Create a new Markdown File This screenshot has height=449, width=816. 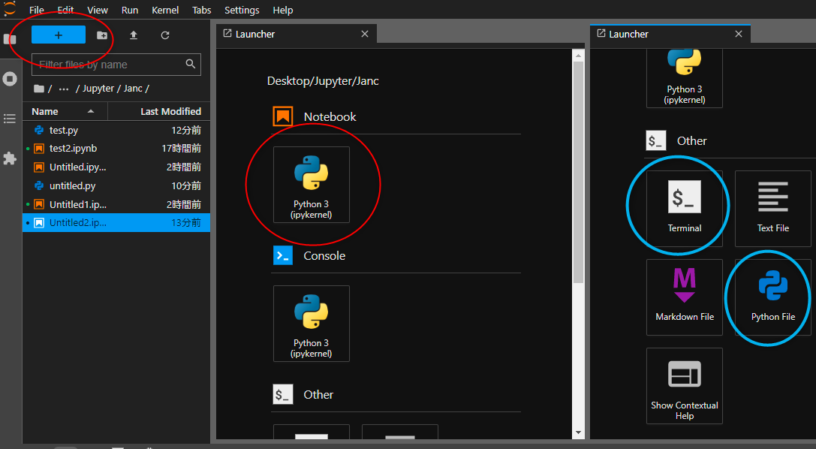coord(684,297)
